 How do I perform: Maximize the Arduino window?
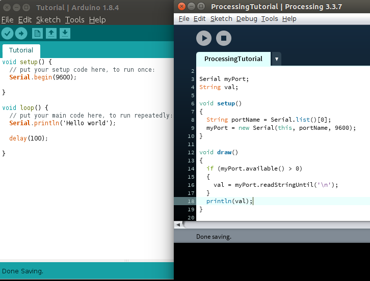coord(26,8)
